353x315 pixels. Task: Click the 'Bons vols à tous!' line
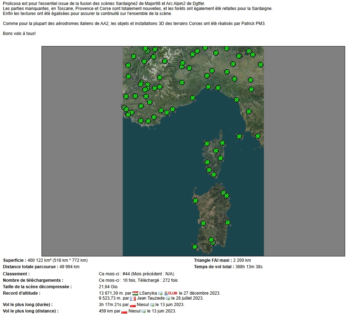click(x=19, y=34)
